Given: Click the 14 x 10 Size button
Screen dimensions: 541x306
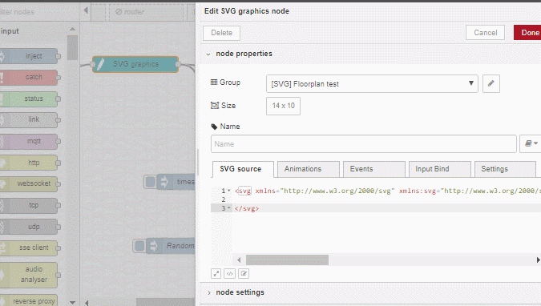Looking at the screenshot, I should tap(283, 106).
